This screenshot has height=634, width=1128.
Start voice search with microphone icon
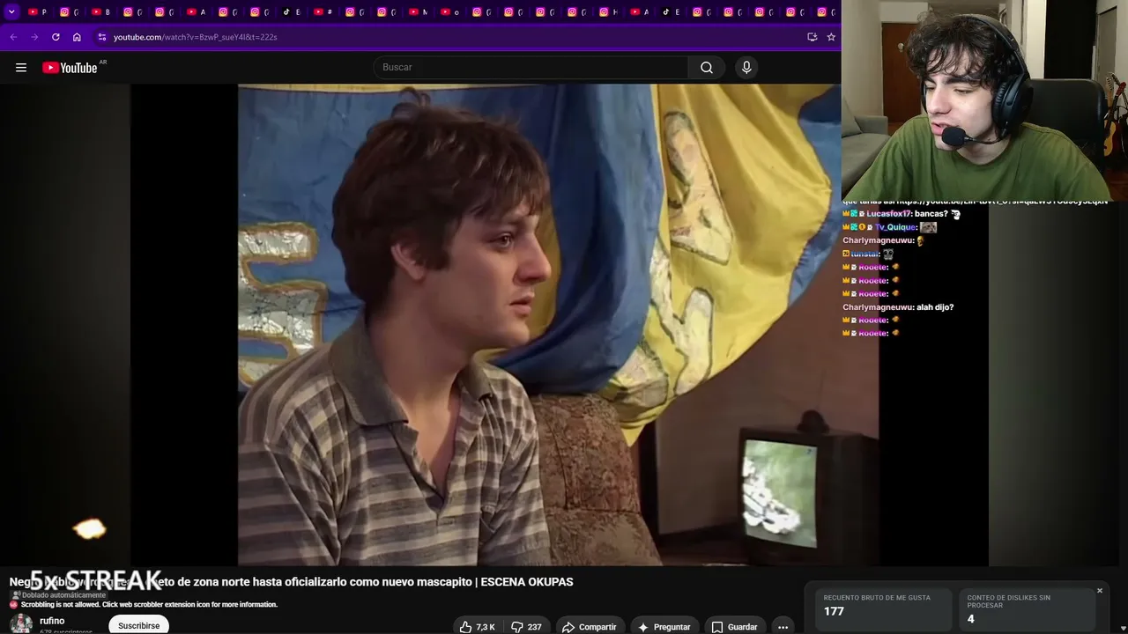click(746, 68)
